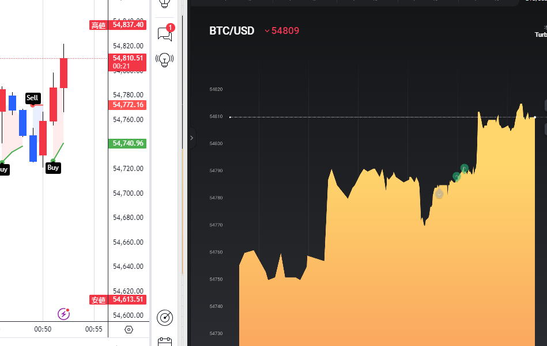Image resolution: width=547 pixels, height=346 pixels.
Task: Click the green 54,740.96 price label
Action: 127,143
